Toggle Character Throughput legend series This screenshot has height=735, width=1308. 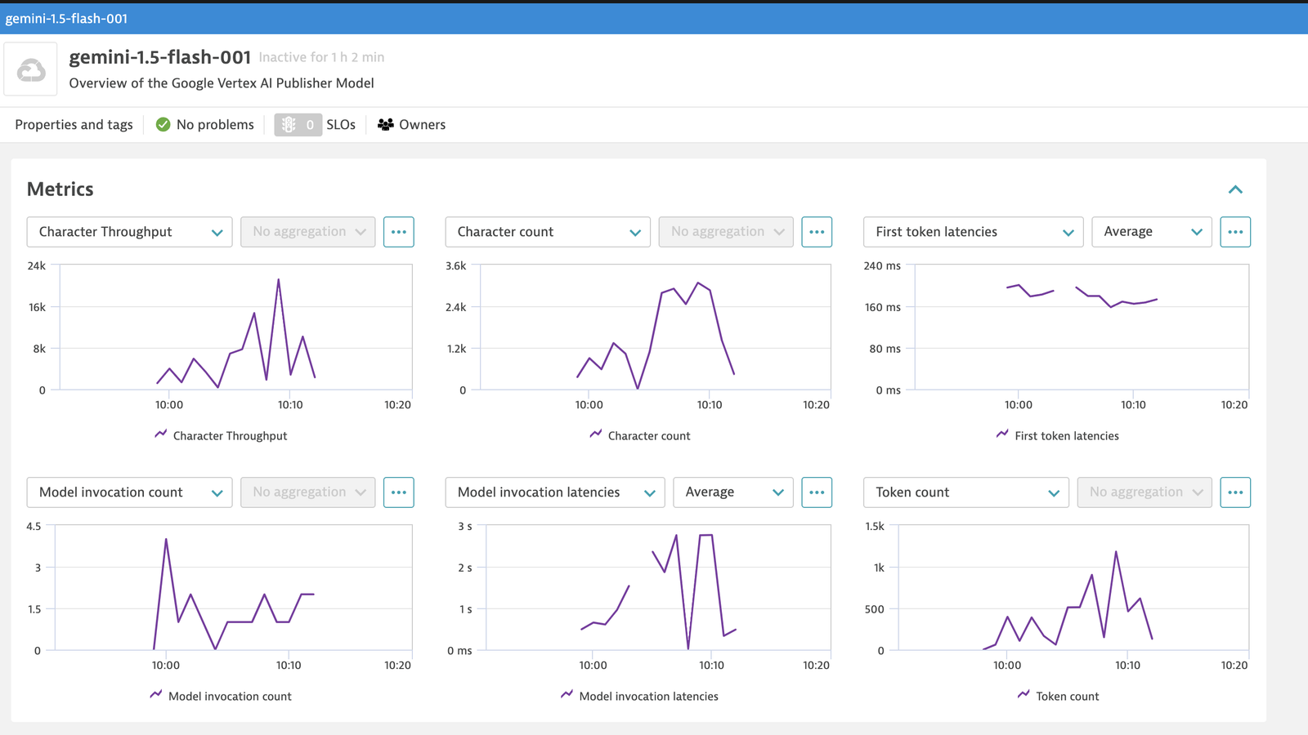221,435
